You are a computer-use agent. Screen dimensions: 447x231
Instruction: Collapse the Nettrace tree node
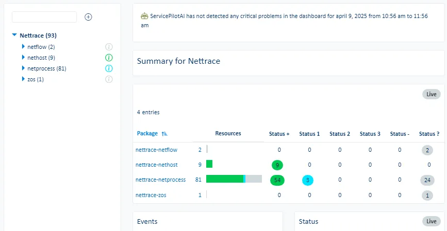coord(14,36)
